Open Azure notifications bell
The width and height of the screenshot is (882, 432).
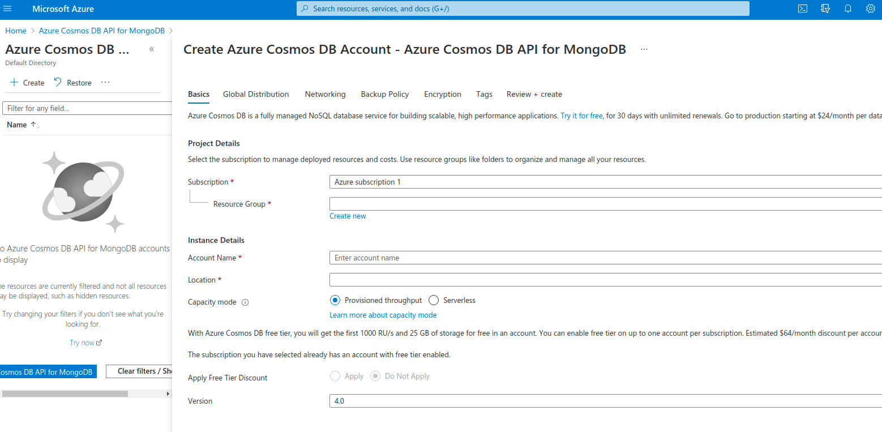tap(847, 8)
